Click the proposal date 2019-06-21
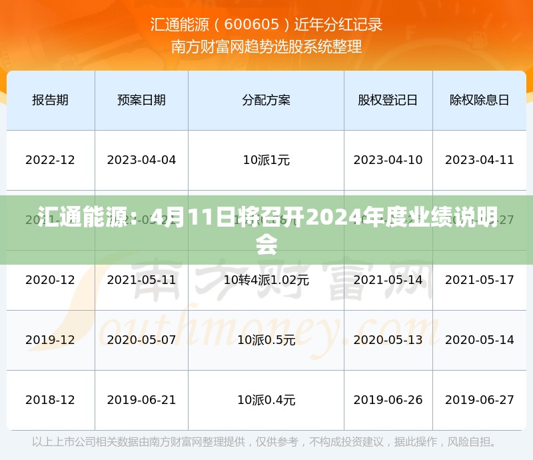This screenshot has width=533, height=460. [141, 400]
